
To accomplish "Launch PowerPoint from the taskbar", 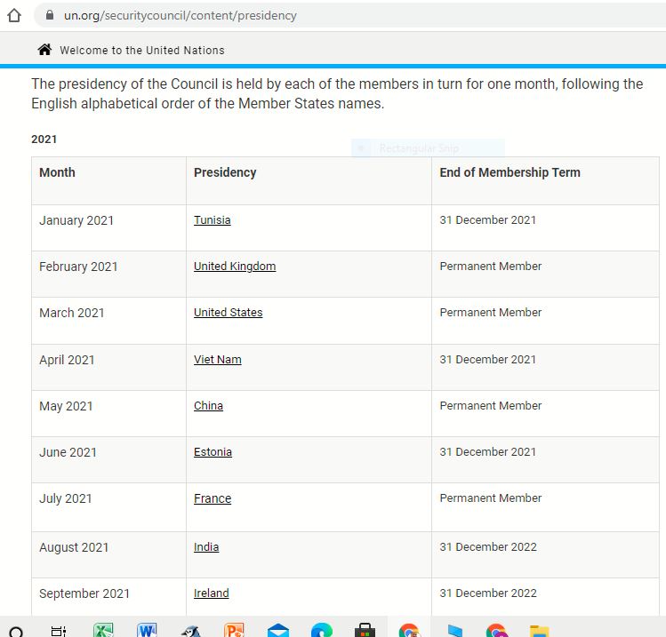I will tap(235, 629).
